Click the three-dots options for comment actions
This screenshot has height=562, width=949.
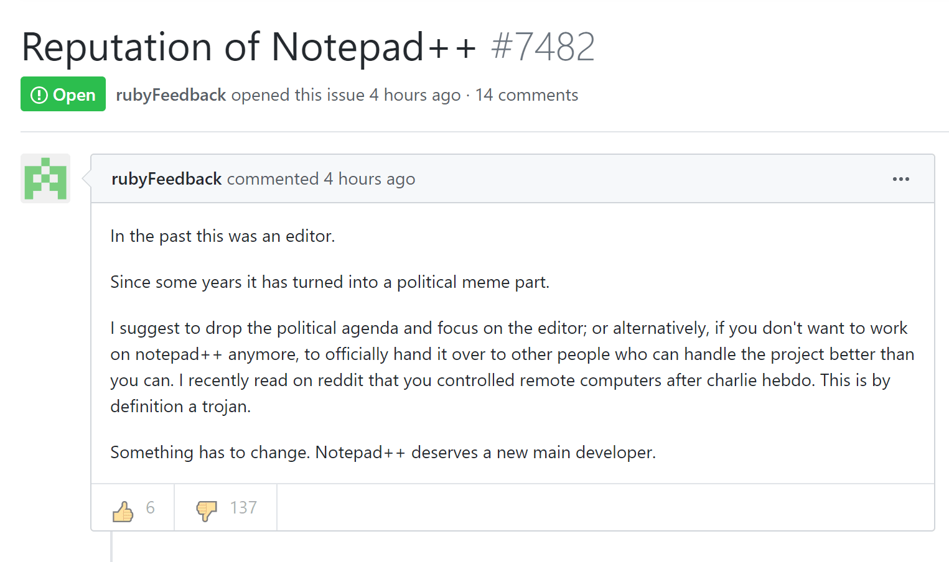pos(900,179)
